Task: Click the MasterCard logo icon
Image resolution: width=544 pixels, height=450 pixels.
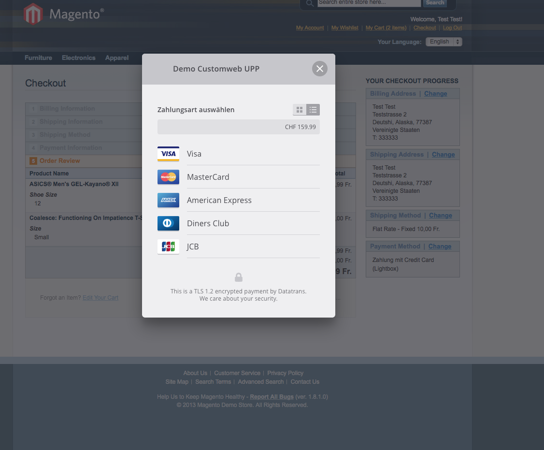Action: (168, 177)
